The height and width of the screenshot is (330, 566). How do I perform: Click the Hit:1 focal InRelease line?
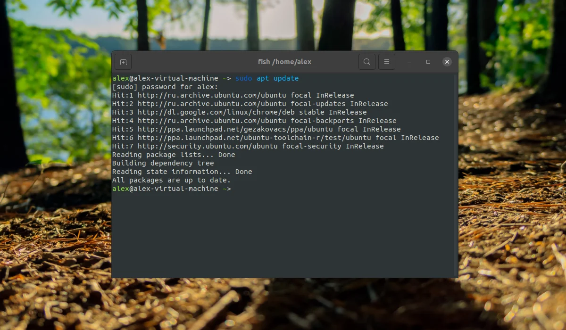tap(233, 95)
